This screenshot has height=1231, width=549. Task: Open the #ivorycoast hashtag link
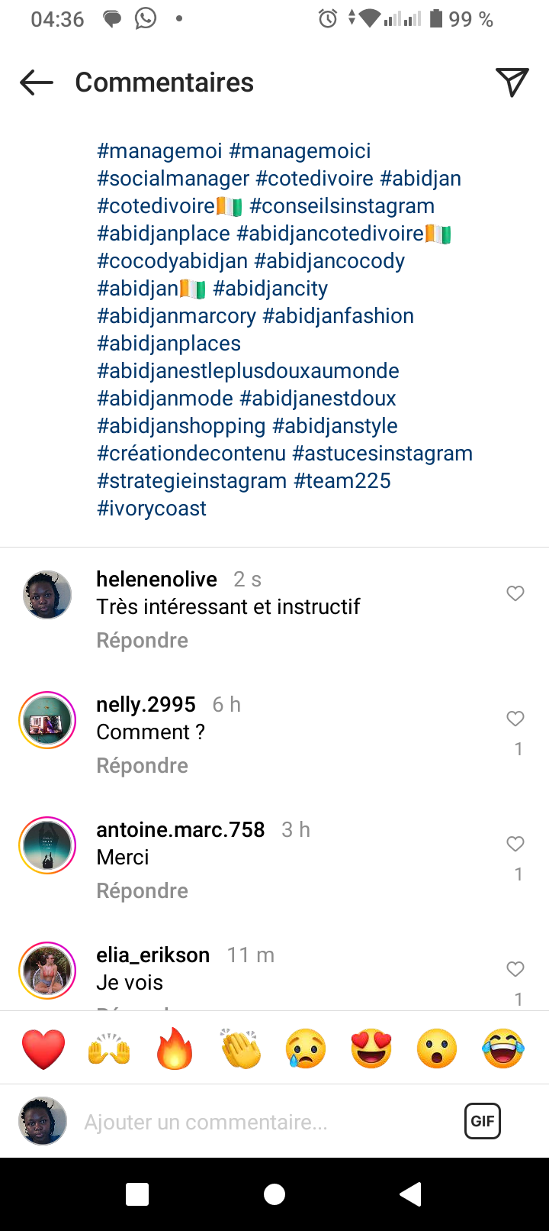[x=152, y=509]
